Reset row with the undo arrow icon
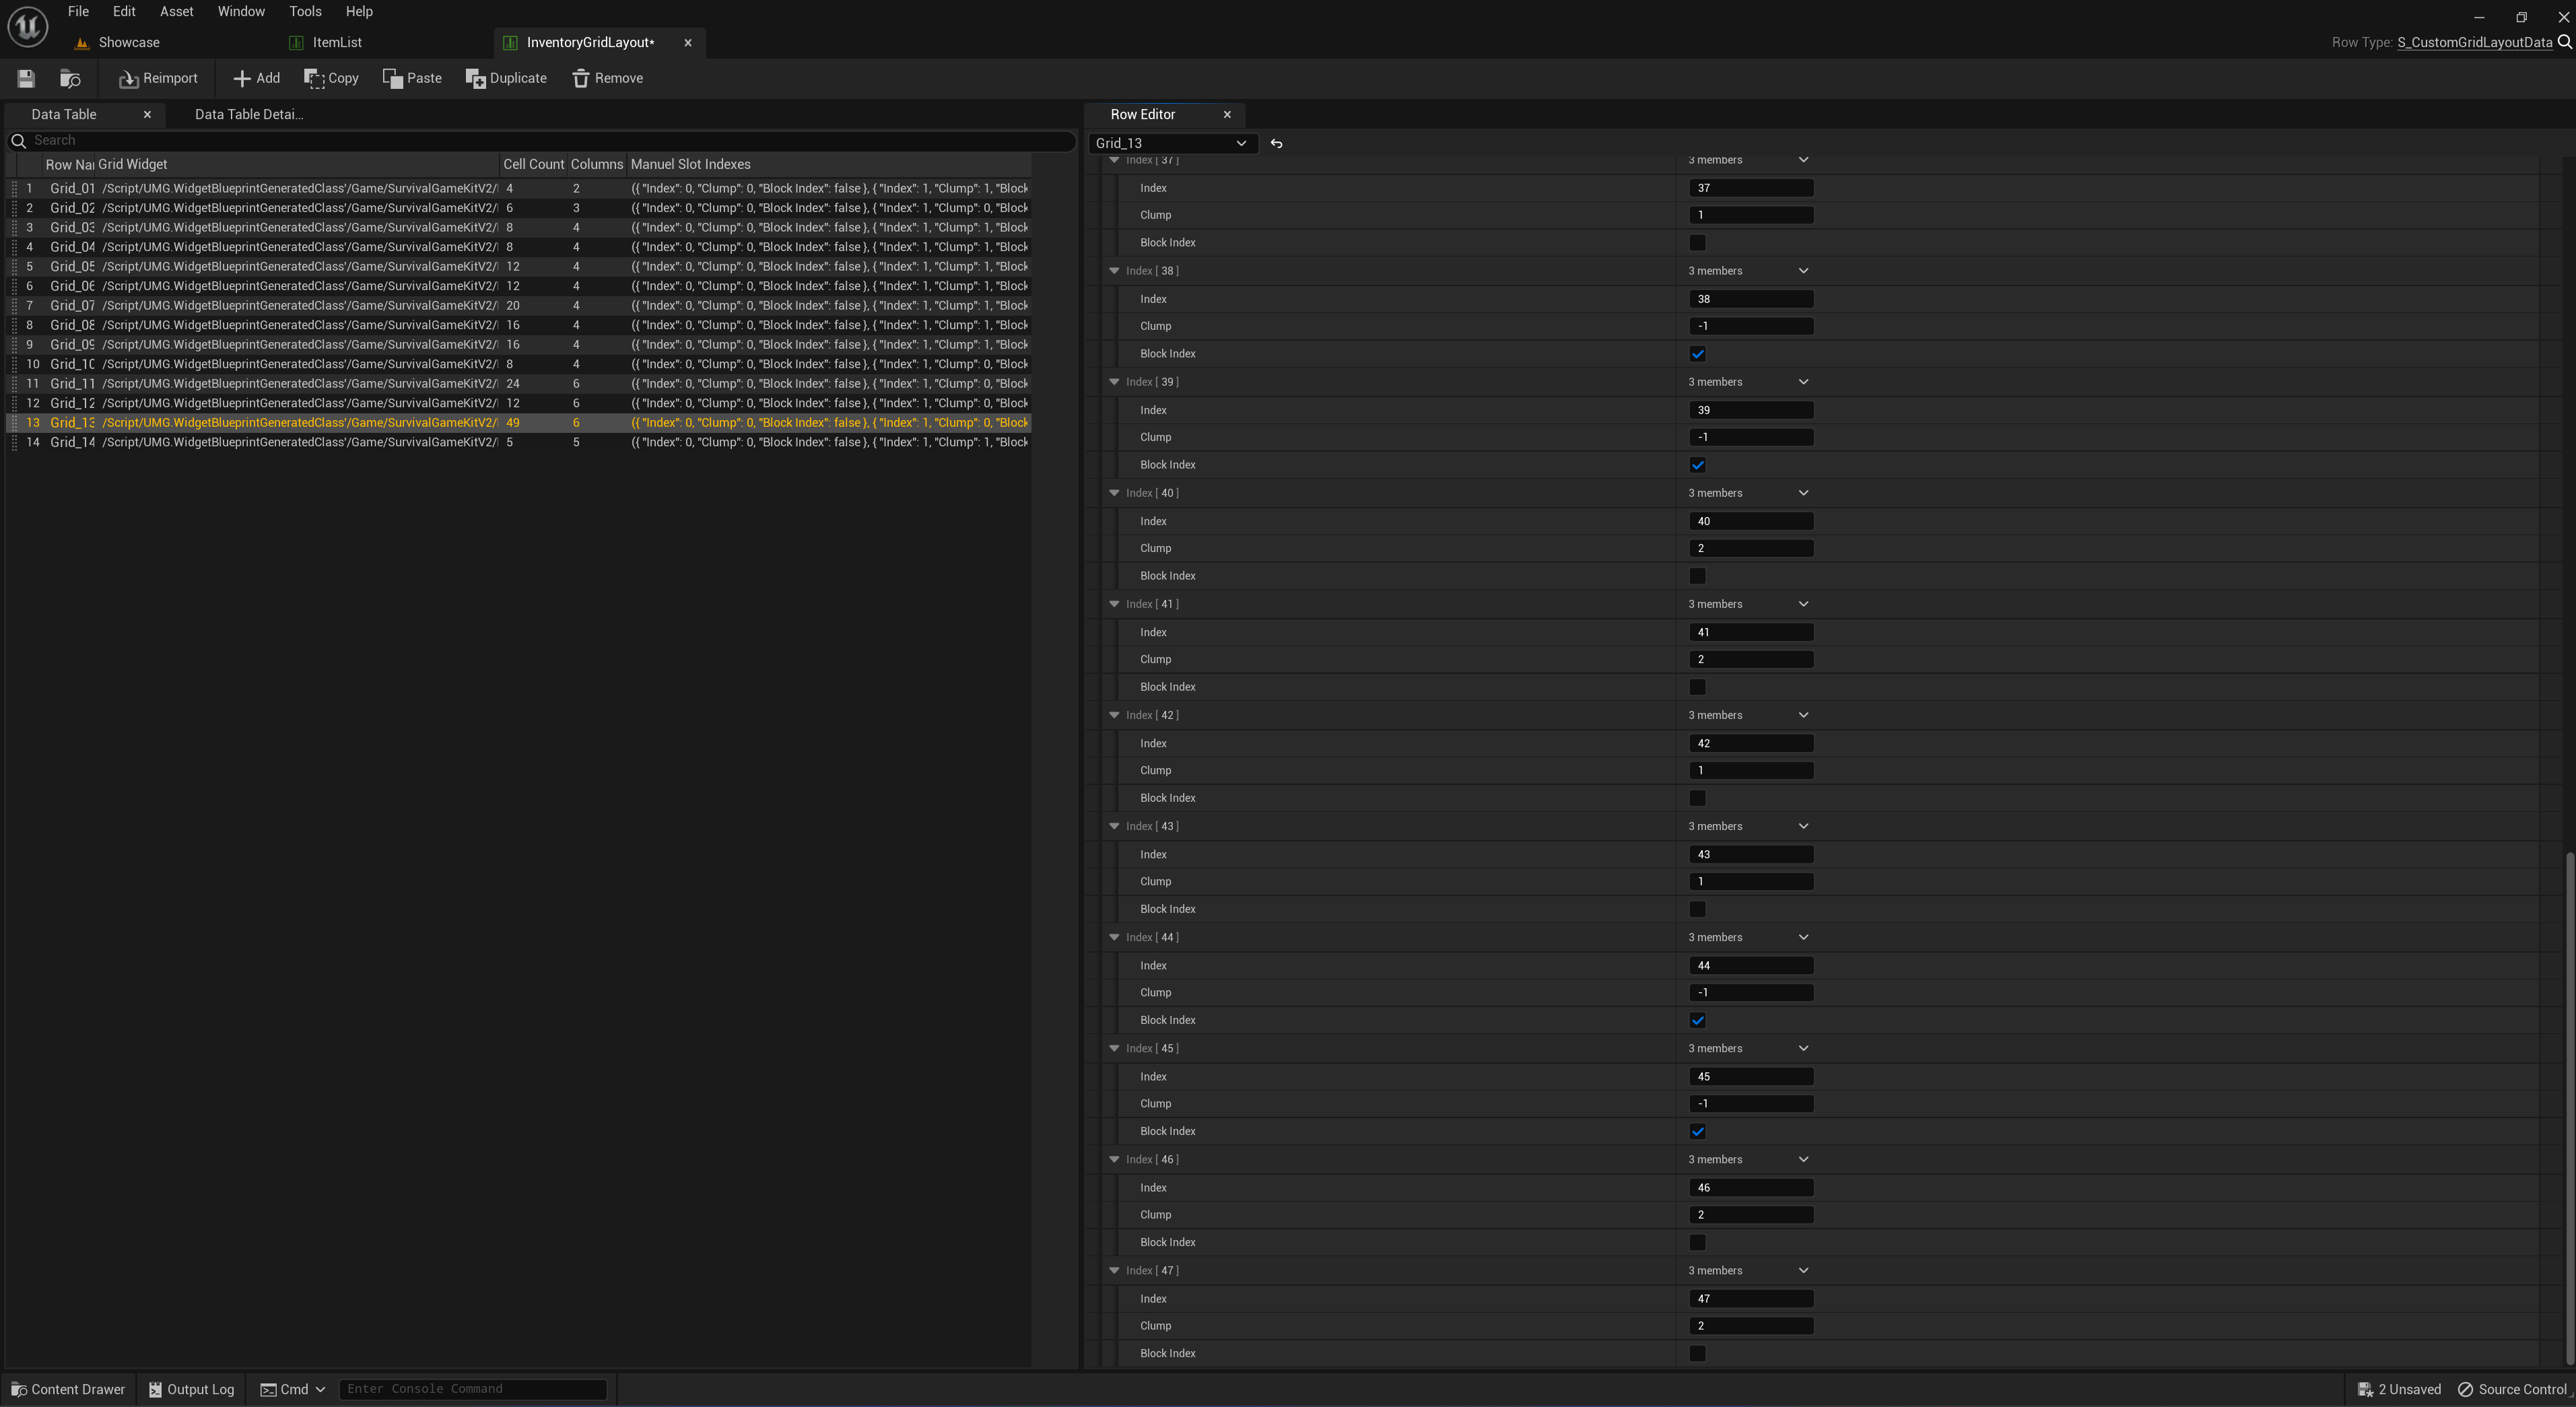Viewport: 2576px width, 1407px height. (x=1276, y=143)
